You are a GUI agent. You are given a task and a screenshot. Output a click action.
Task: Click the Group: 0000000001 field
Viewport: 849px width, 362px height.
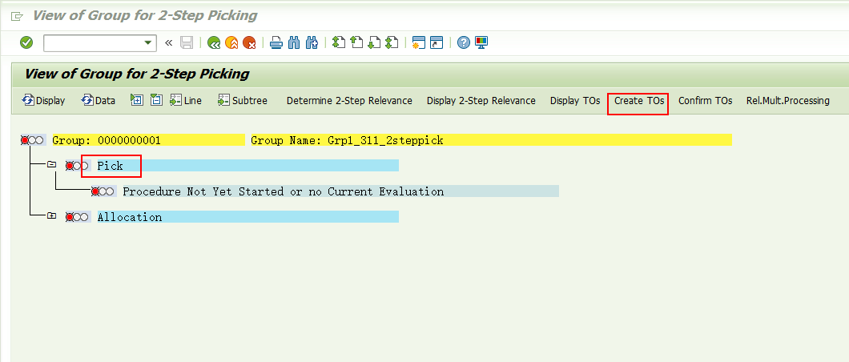(x=148, y=141)
